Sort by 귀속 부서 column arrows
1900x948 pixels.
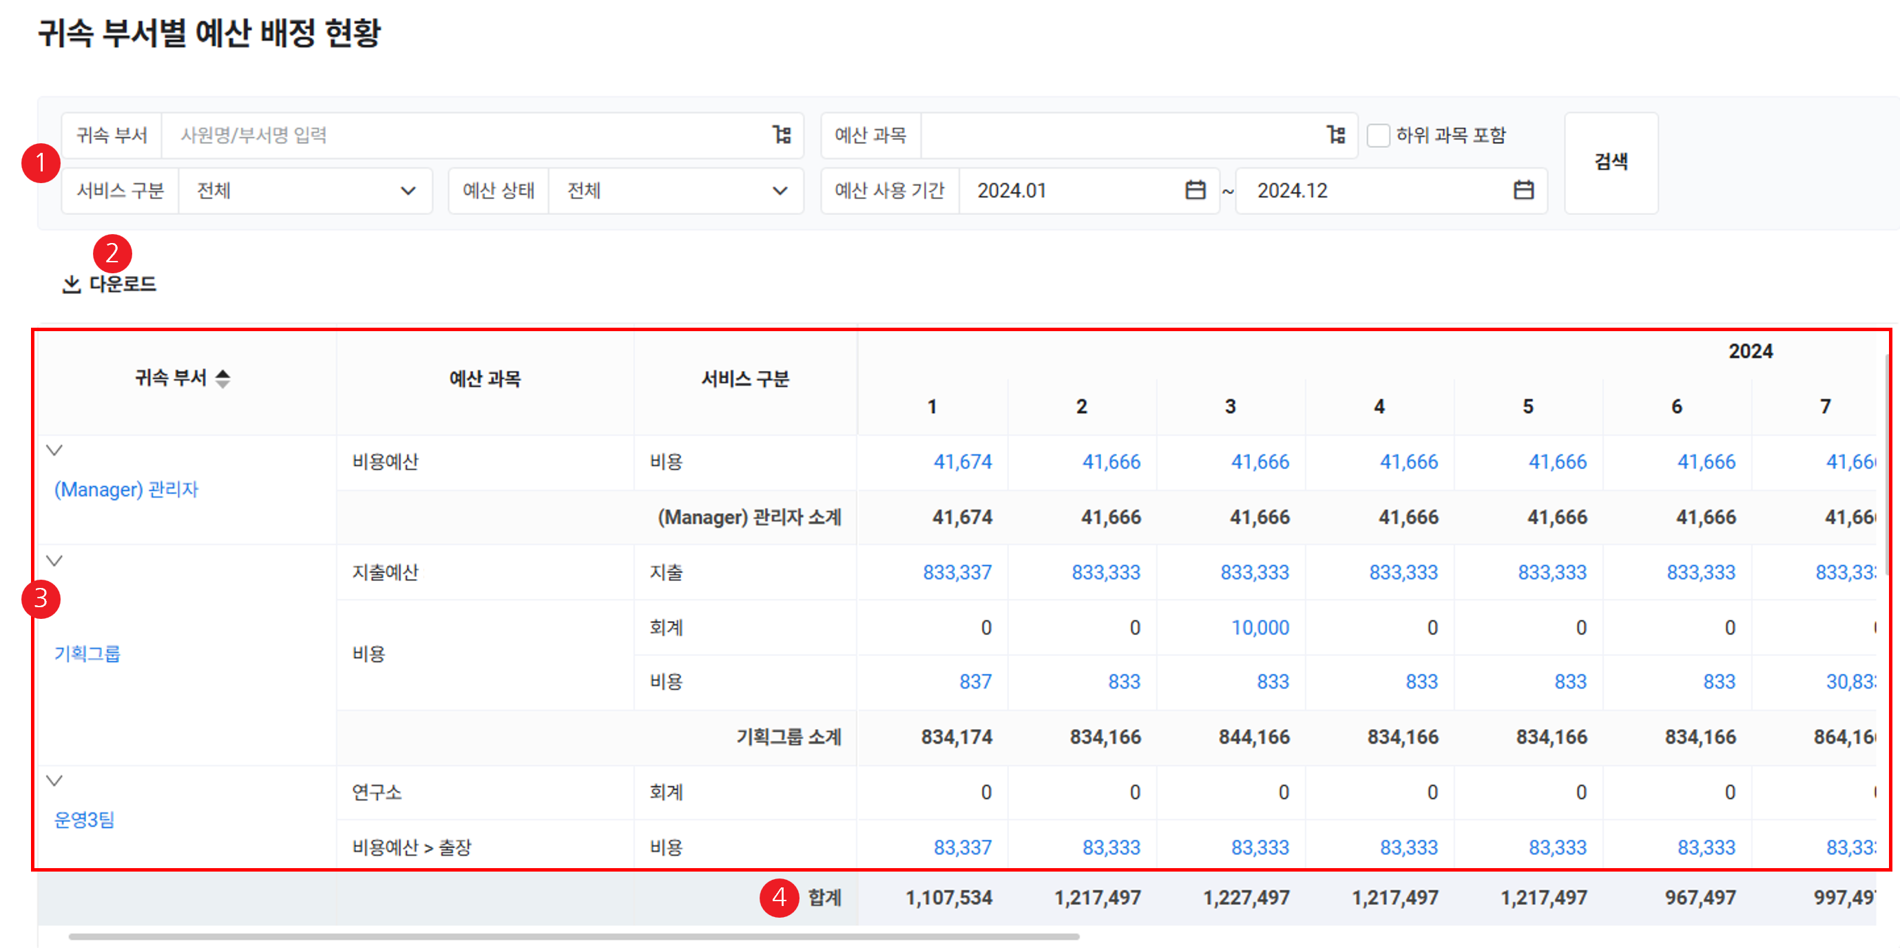222,379
